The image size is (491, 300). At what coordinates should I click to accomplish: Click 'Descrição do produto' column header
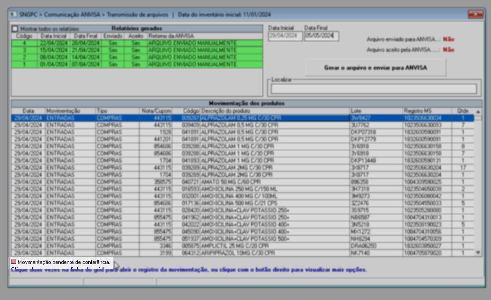274,111
